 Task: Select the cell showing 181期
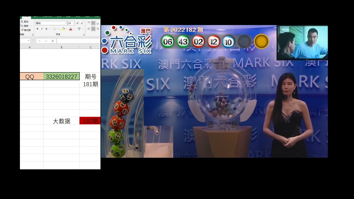click(90, 84)
